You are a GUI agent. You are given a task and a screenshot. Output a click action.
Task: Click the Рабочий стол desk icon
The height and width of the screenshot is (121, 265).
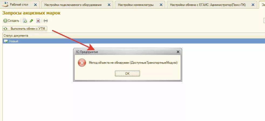(5, 5)
